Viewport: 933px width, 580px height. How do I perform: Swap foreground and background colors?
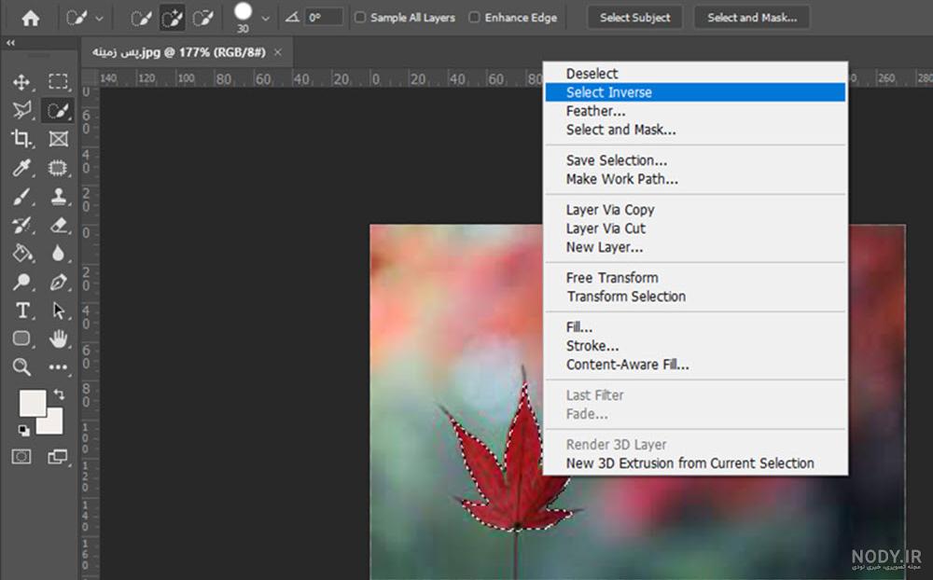tap(59, 394)
